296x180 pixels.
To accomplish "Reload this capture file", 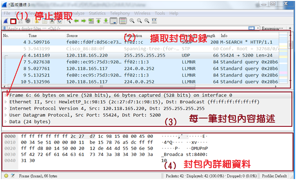I will (60, 21).
